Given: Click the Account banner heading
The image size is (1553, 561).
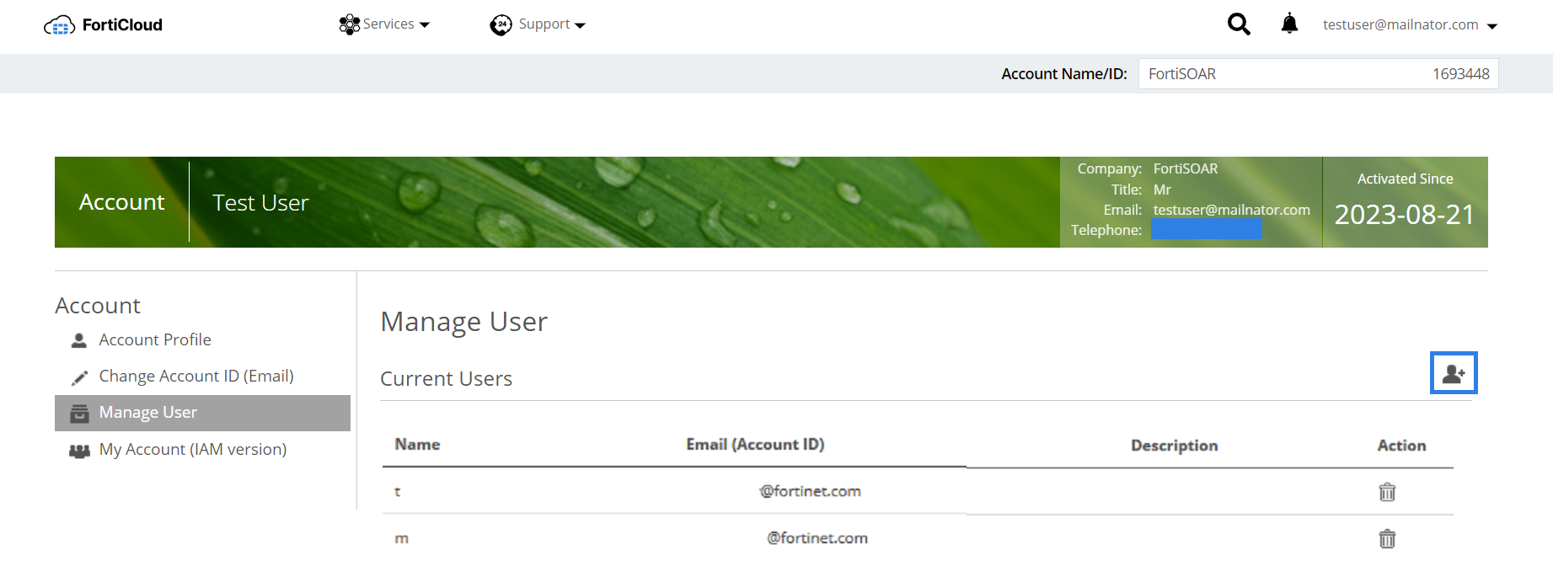Looking at the screenshot, I should [122, 202].
